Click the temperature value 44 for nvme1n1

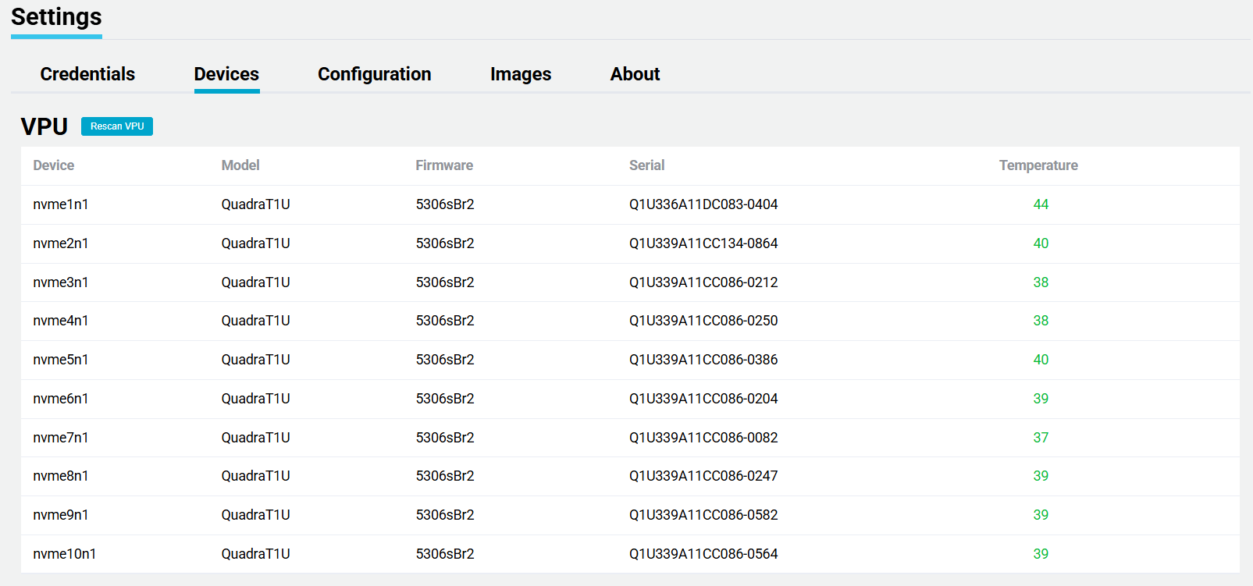pyautogui.click(x=1041, y=204)
